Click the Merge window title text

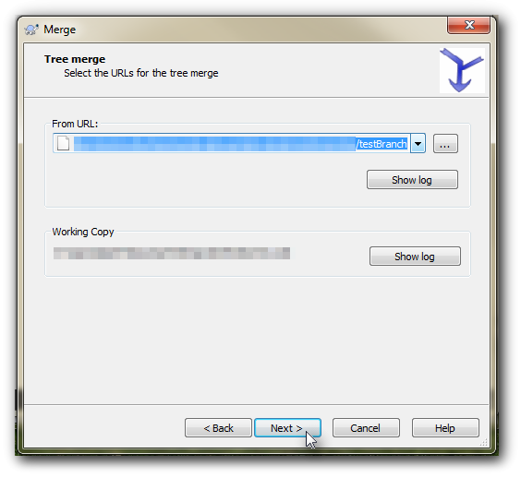tap(59, 30)
